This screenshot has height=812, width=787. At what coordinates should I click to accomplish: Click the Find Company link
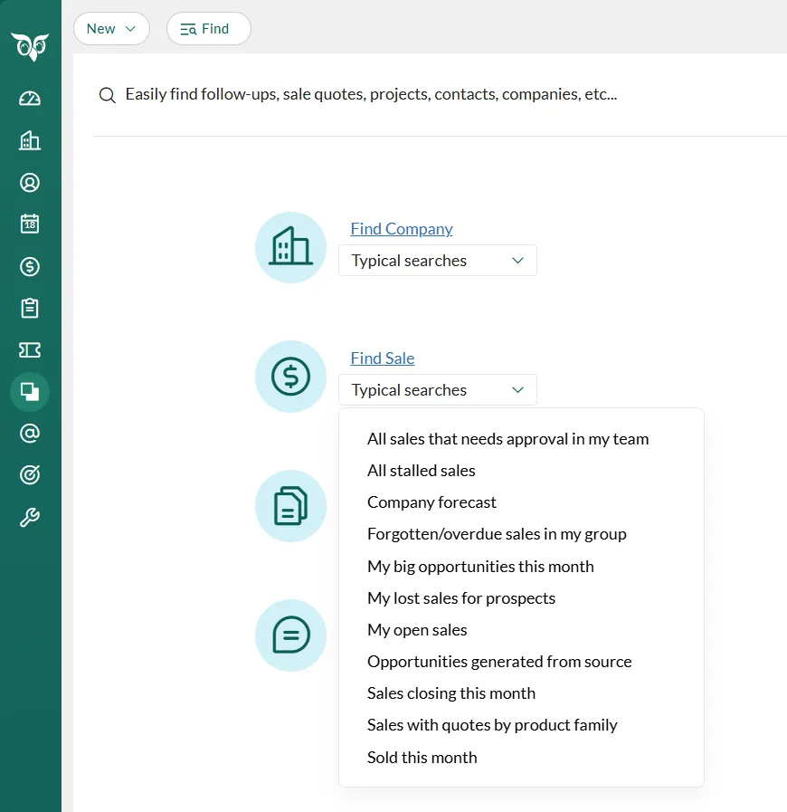(401, 229)
